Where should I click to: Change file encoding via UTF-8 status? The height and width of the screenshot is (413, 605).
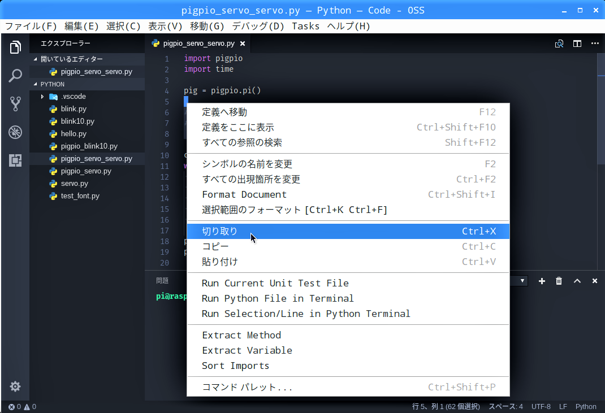click(x=541, y=407)
